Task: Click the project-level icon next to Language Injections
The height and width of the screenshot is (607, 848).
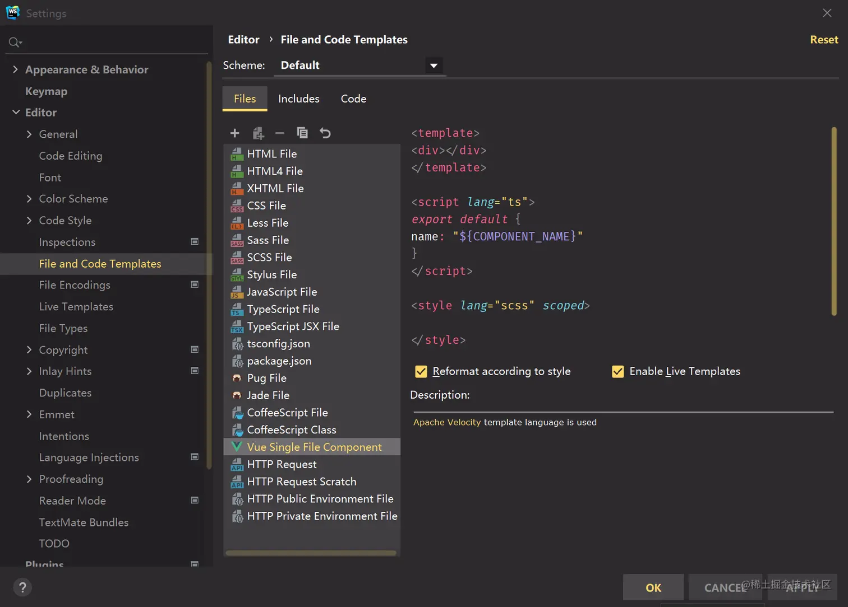Action: tap(195, 457)
